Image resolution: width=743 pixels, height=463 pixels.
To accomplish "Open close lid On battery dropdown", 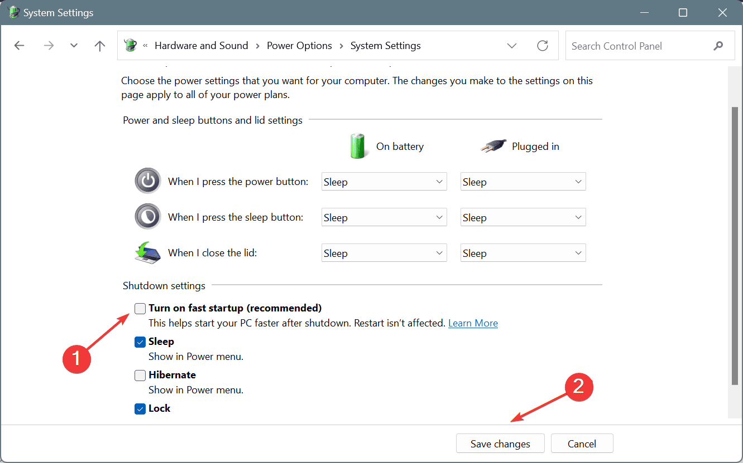I will click(384, 253).
